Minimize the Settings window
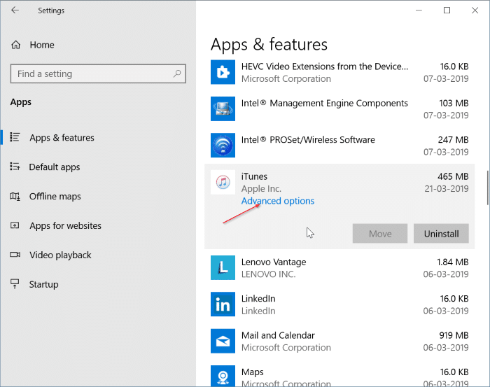The height and width of the screenshot is (387, 490). point(419,10)
